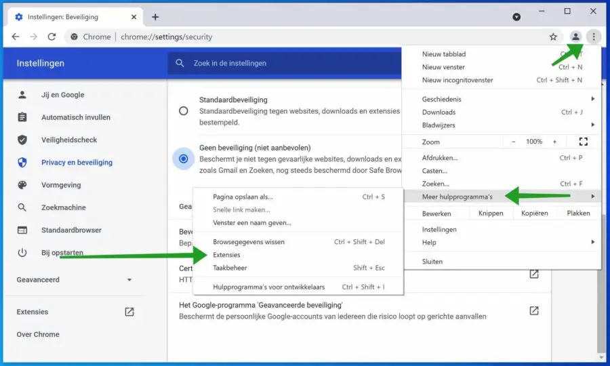The width and height of the screenshot is (610, 366).
Task: Reload the page with the refresh icon
Action: pyautogui.click(x=52, y=37)
